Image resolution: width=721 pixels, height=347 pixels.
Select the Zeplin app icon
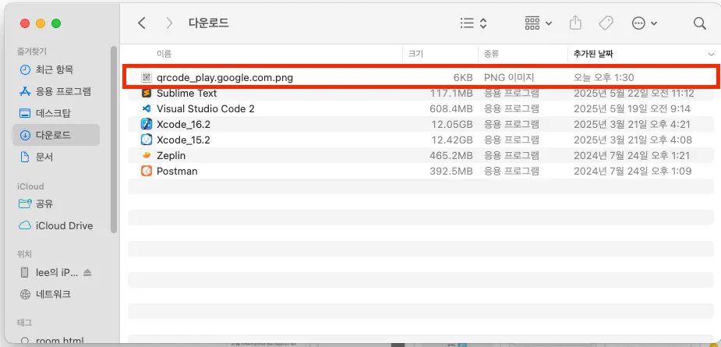(x=147, y=155)
